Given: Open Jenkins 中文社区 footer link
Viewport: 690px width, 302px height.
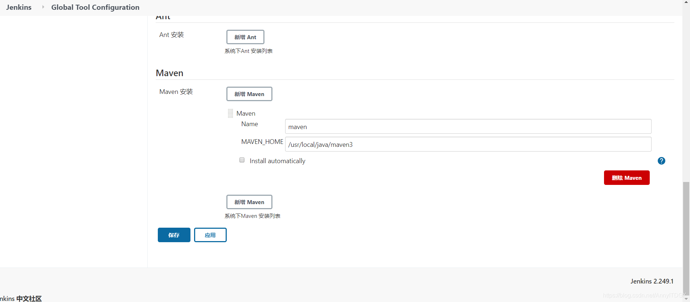Looking at the screenshot, I should 21,298.
